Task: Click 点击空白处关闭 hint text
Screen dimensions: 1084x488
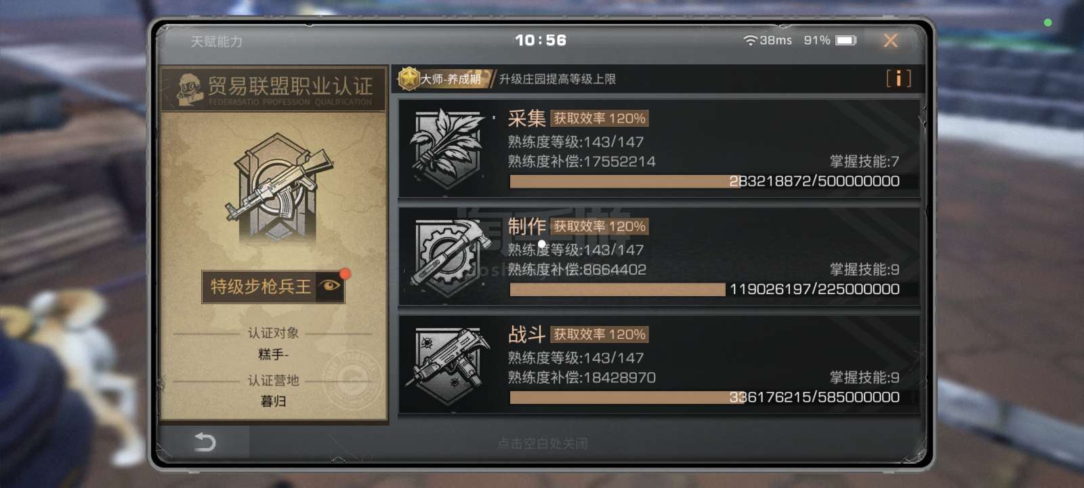Action: [x=543, y=443]
